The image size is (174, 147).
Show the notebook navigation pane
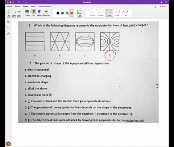tap(8, 22)
